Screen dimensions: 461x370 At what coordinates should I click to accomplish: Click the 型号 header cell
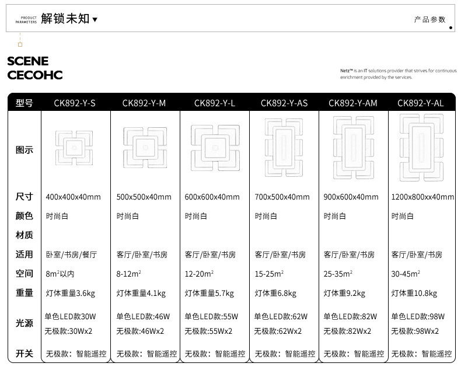[x=25, y=103]
